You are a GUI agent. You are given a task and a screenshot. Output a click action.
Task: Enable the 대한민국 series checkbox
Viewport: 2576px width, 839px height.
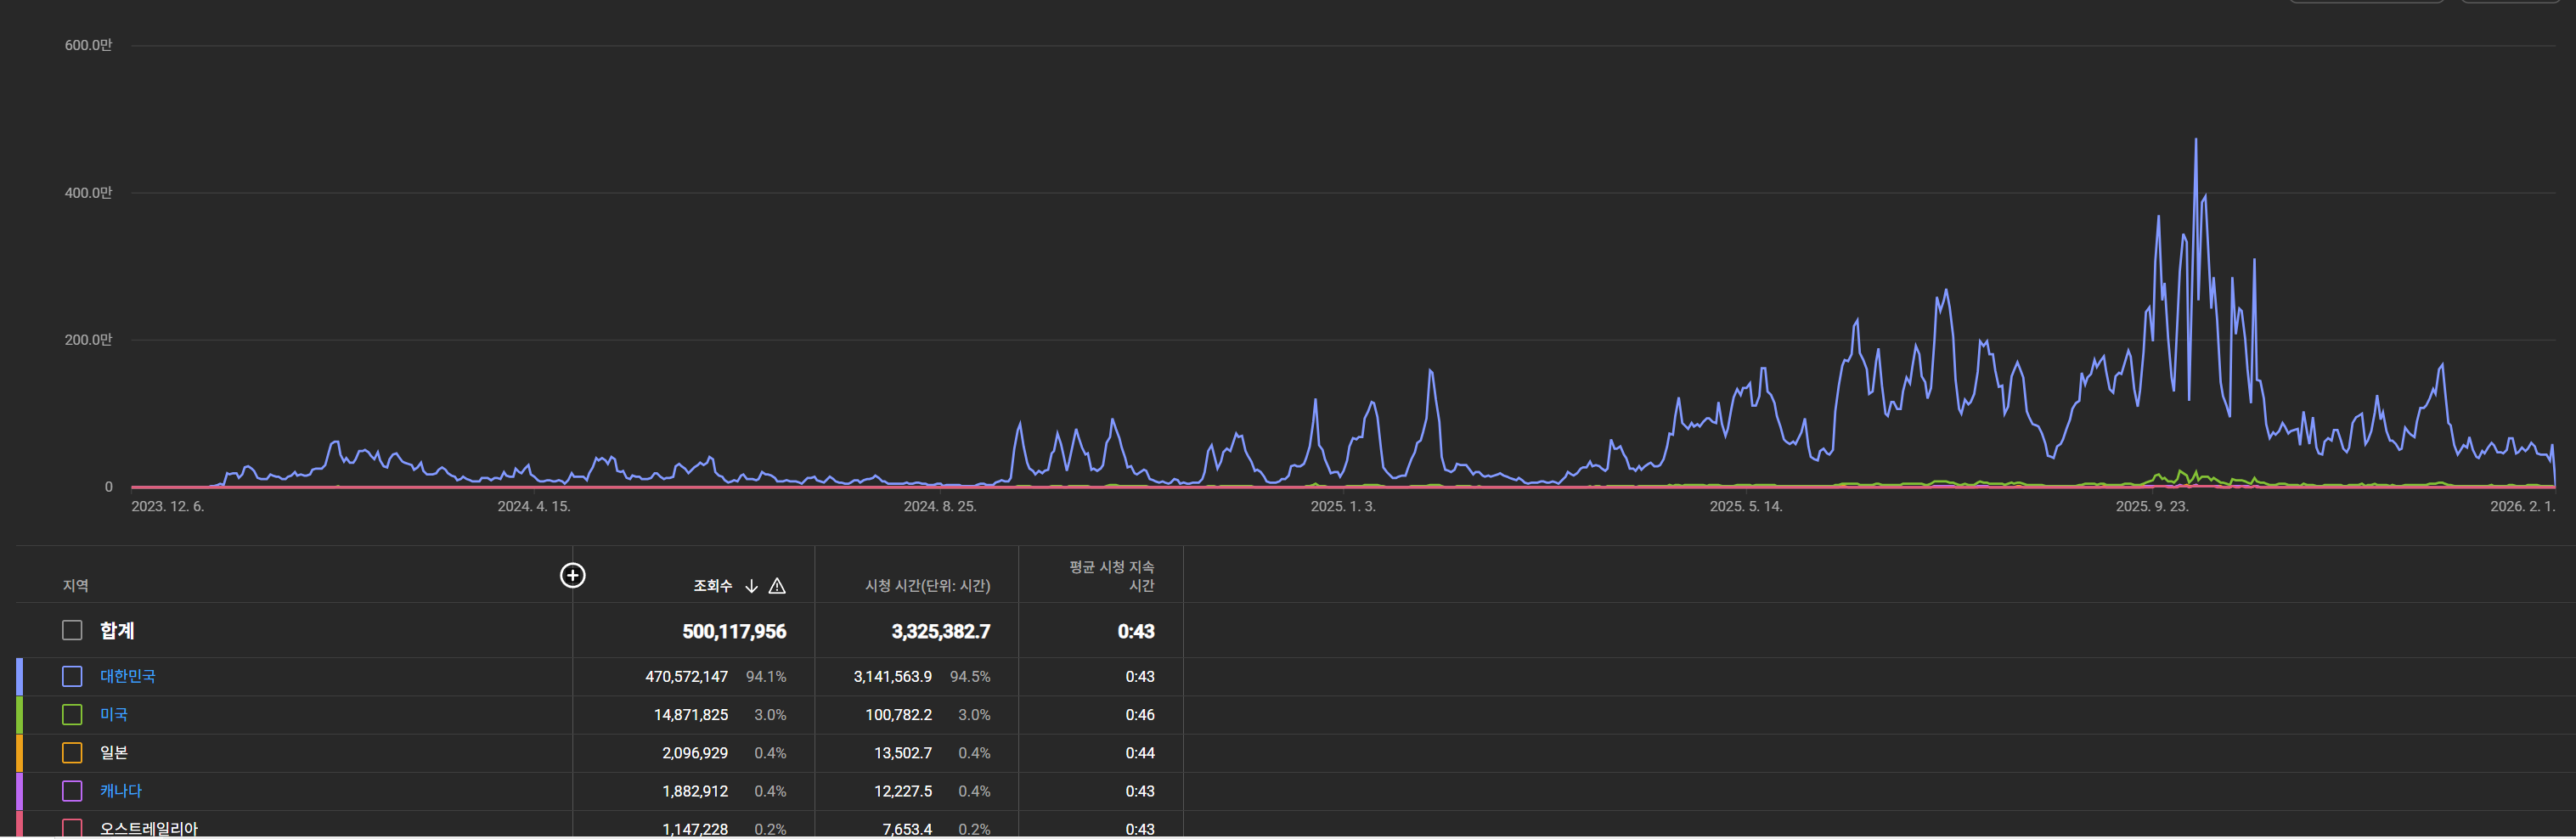(x=72, y=676)
